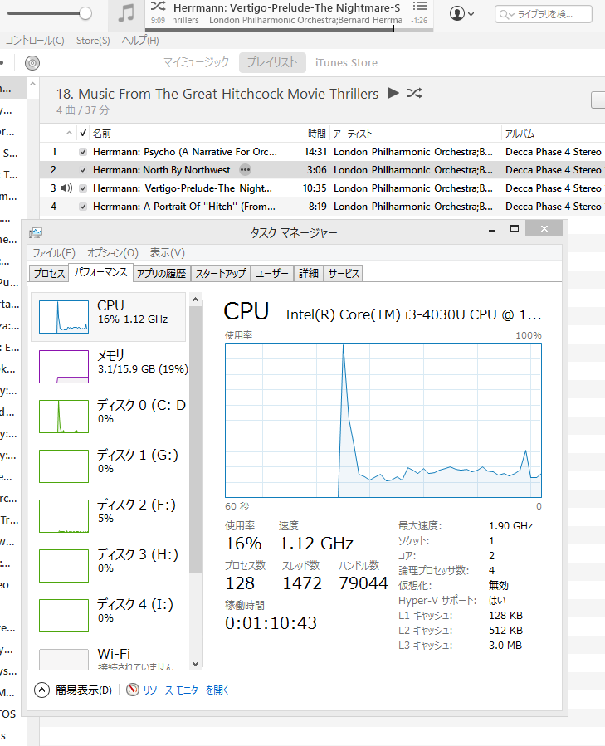The image size is (605, 746).
Task: Click the 名前 column header
Action: click(x=186, y=134)
